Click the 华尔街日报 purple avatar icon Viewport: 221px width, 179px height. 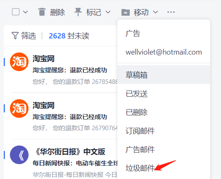click(x=19, y=155)
